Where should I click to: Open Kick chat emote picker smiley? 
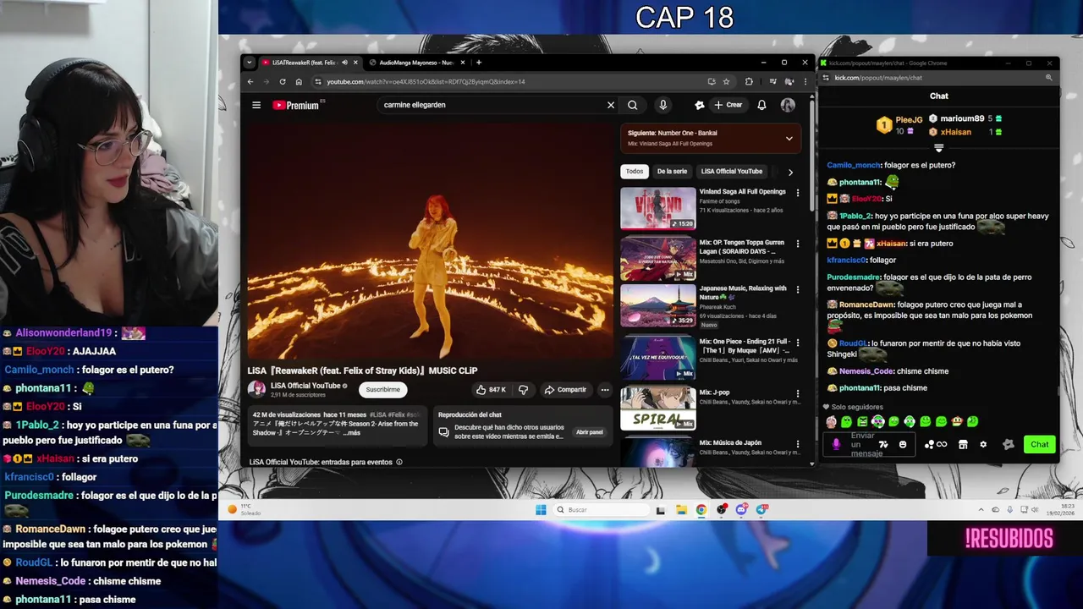point(903,445)
